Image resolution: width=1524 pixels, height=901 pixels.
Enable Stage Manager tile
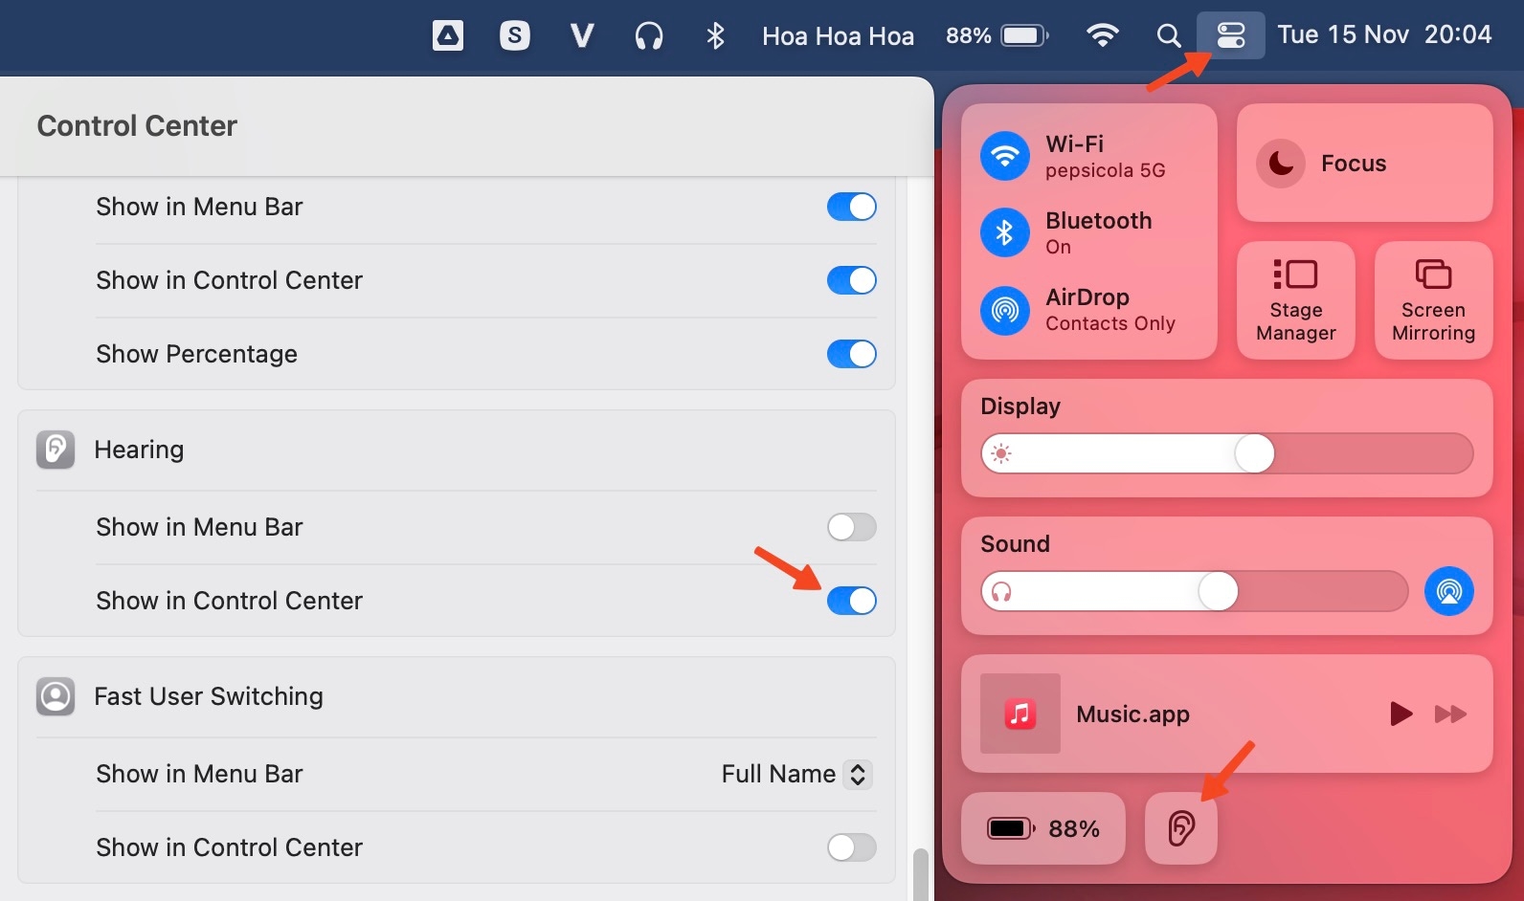tap(1296, 300)
